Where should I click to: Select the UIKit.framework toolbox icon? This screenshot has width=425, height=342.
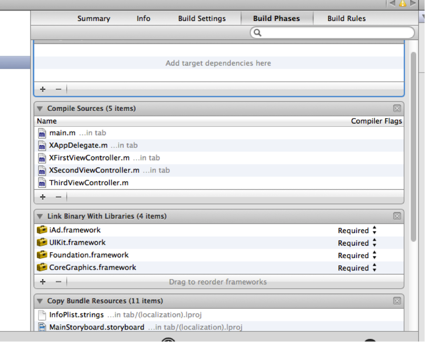(x=42, y=242)
